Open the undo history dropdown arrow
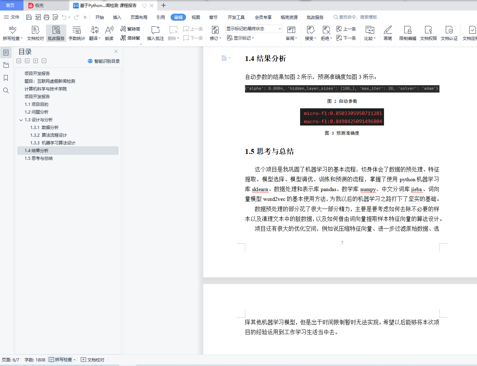Screen dimensions: 477x366 (x=69, y=17)
